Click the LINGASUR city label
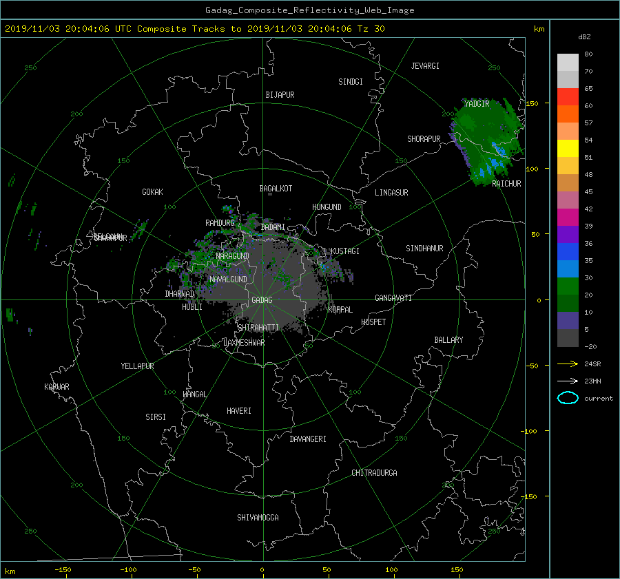This screenshot has width=620, height=579. 391,193
